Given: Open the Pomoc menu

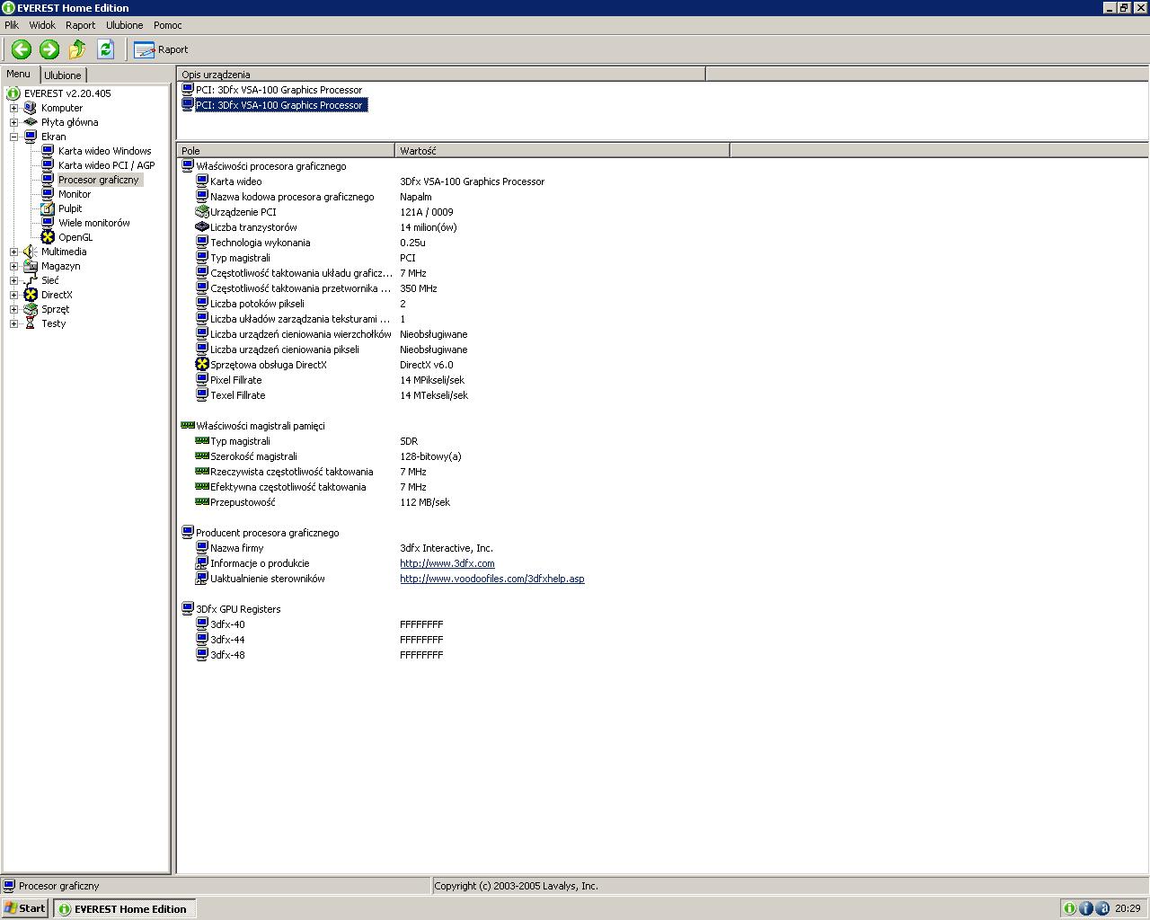Looking at the screenshot, I should click(x=167, y=25).
